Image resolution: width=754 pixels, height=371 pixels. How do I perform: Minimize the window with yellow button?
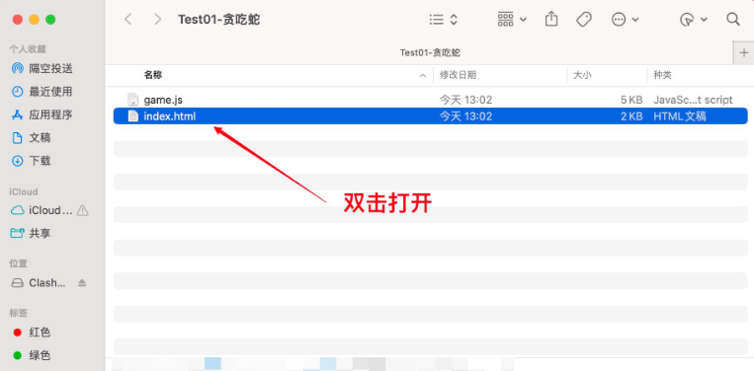pyautogui.click(x=35, y=20)
